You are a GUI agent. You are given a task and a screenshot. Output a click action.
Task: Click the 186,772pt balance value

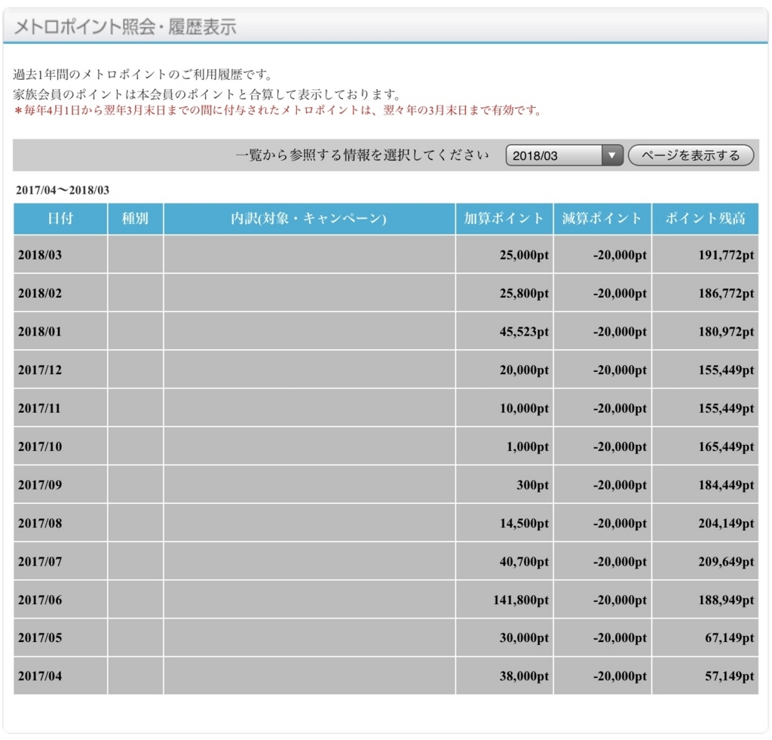(x=726, y=293)
